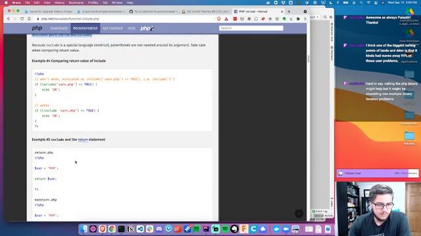The image size is (421, 236).
Task: Click the page vertical scrollbar
Action: [x=309, y=59]
